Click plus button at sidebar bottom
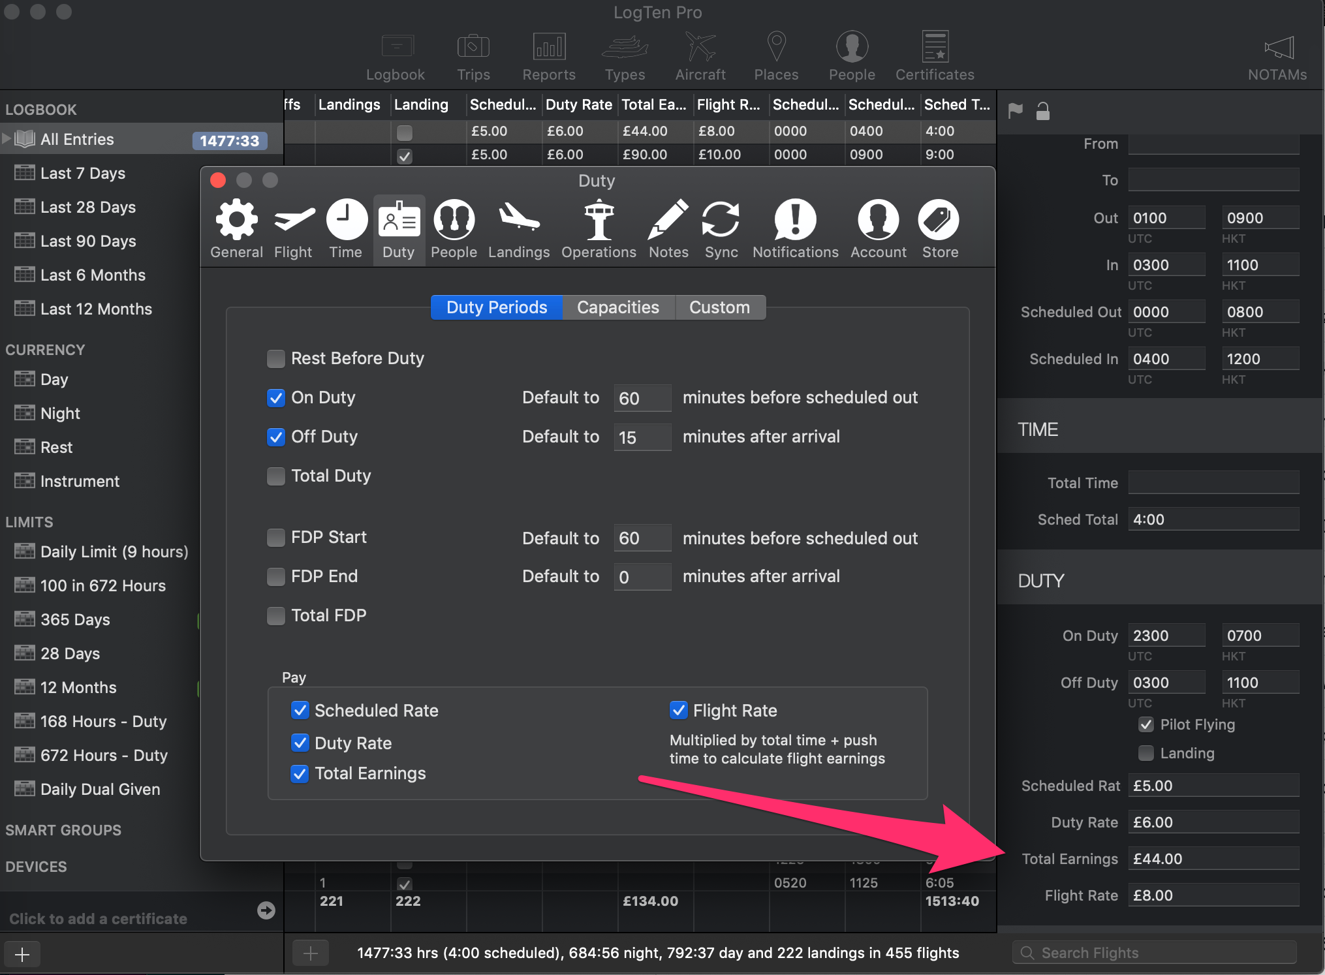Screen dimensions: 1325x975 pos(22,955)
